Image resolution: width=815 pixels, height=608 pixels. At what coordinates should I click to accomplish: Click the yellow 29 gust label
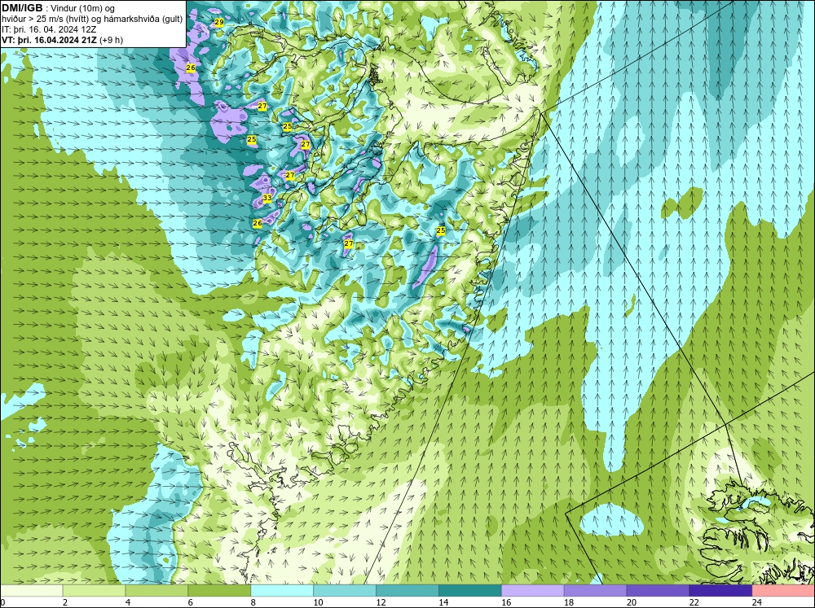pos(218,22)
